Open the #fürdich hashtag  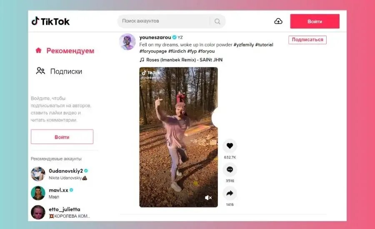(x=177, y=51)
